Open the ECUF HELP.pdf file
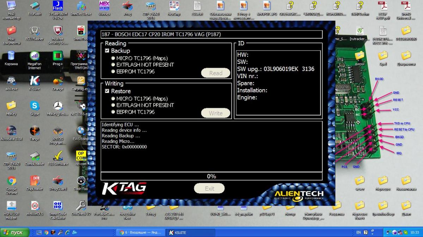 pyautogui.click(x=382, y=10)
